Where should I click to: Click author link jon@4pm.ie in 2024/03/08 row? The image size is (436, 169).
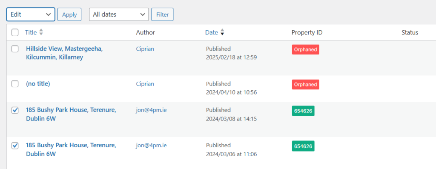click(x=151, y=110)
